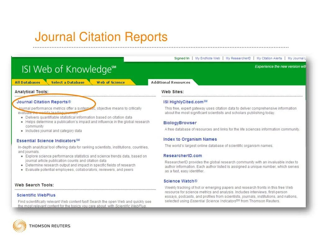
Task: Click 'Experience the new version' banner text
Action: [280, 67]
